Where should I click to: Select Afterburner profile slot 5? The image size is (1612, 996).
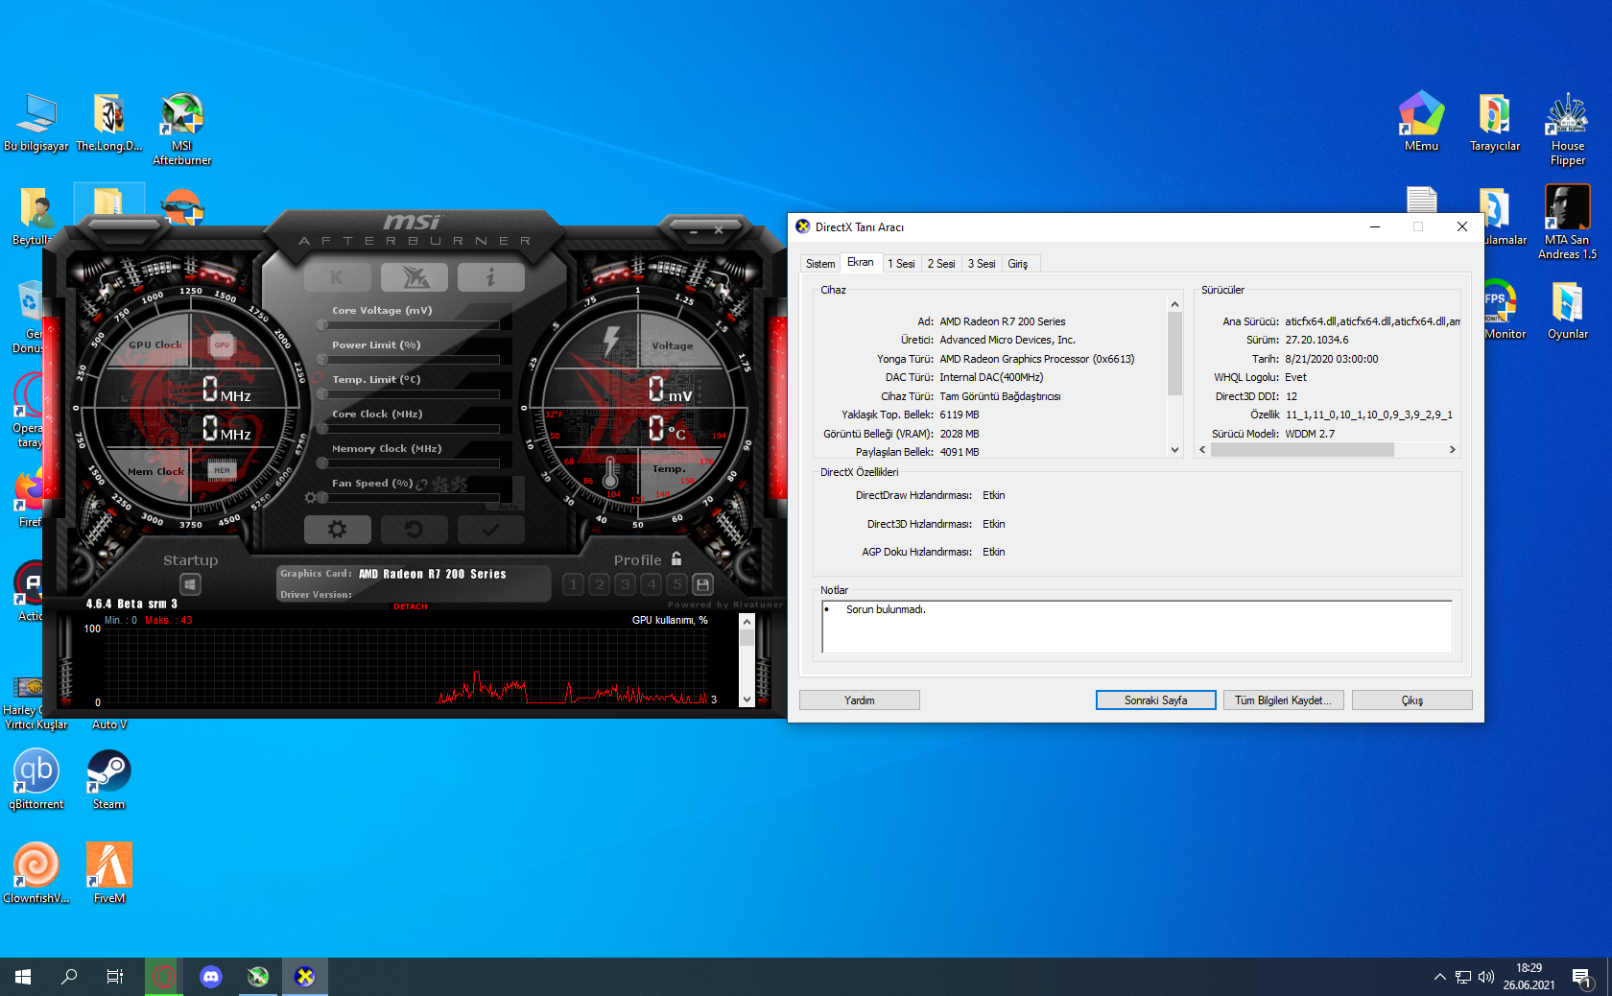coord(676,583)
